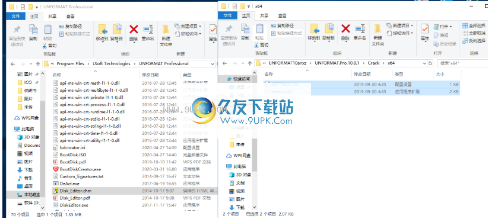488x222 pixels.
Task: Switch to 查看 tab in x64 window
Action: pos(282,15)
